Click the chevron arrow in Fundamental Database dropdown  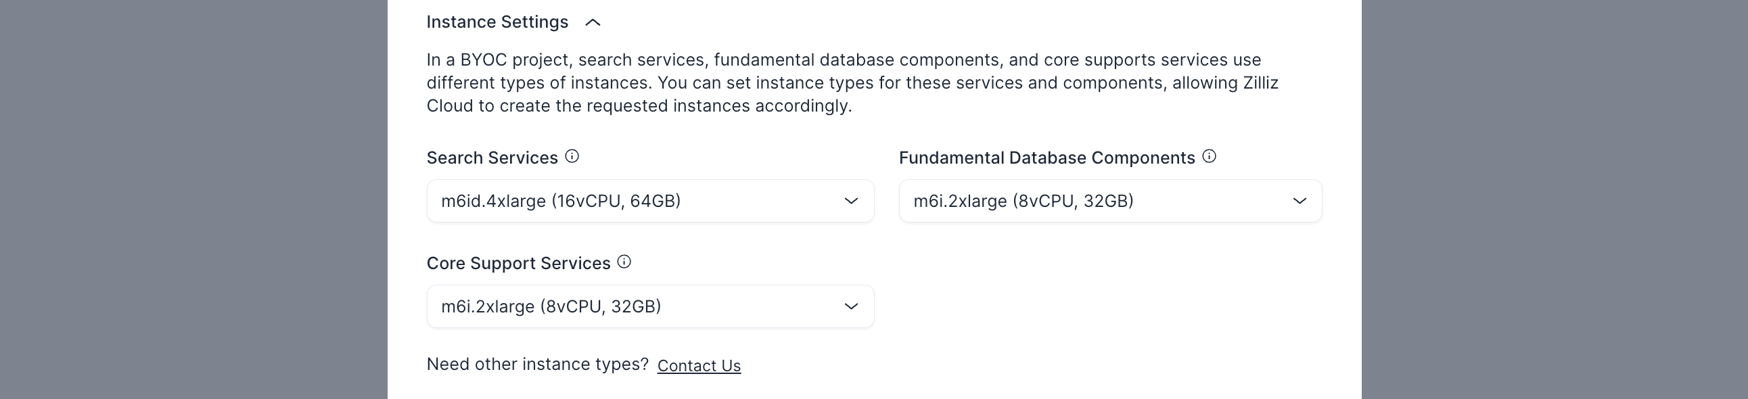pos(1299,201)
